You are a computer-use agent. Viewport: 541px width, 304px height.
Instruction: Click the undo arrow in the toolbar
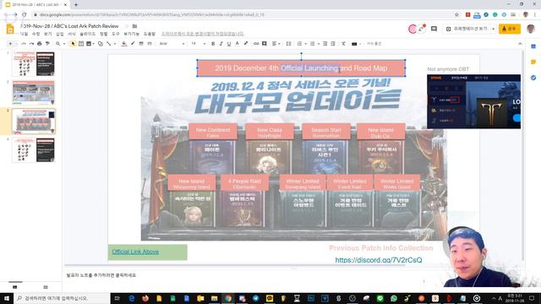point(24,44)
